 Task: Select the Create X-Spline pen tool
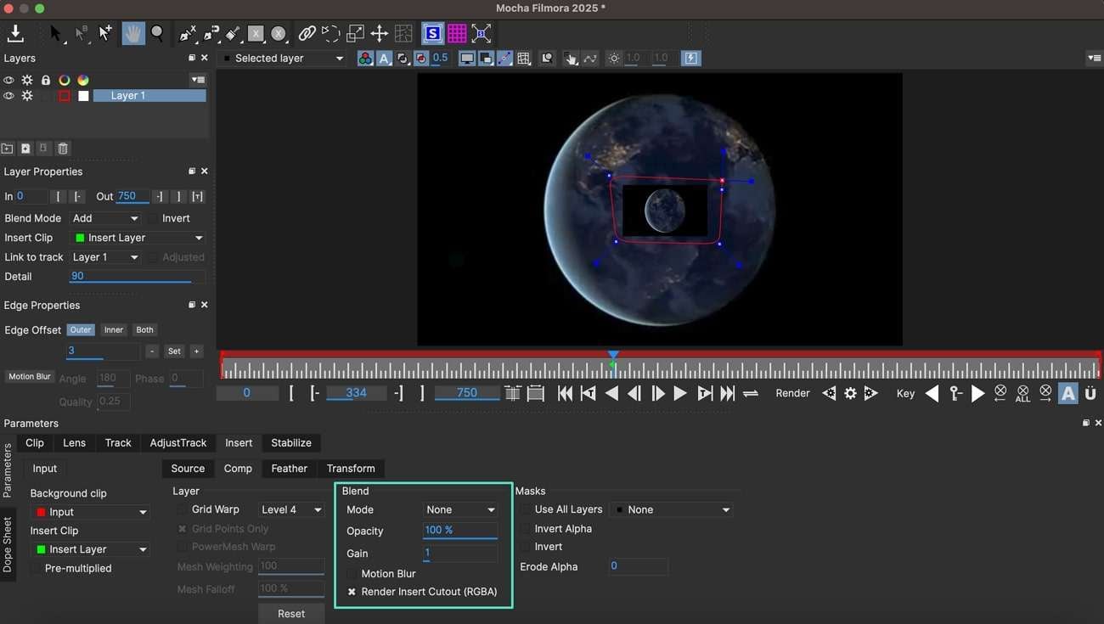point(187,34)
